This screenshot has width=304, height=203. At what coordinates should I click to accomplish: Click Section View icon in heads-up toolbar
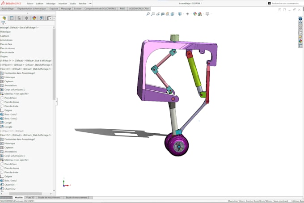click(x=163, y=14)
